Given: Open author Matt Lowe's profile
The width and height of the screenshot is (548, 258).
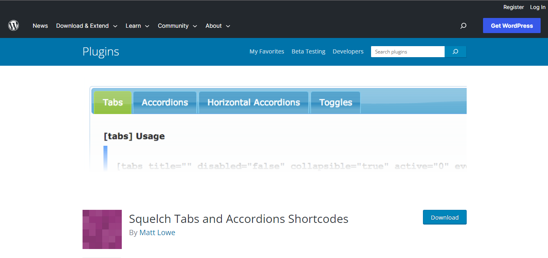Looking at the screenshot, I should pyautogui.click(x=157, y=232).
